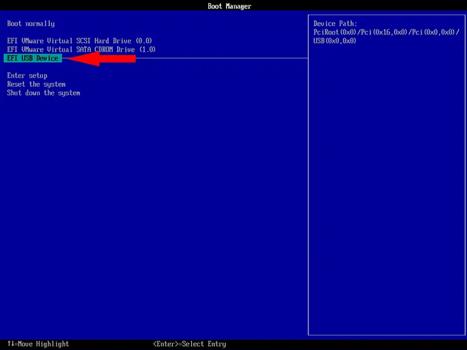The image size is (467, 350).
Task: Choose Shut down the system
Action: click(x=44, y=93)
